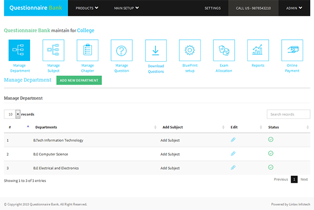Click the Powered by Linlax Infotech text
314x210 pixels.
pos(290,204)
